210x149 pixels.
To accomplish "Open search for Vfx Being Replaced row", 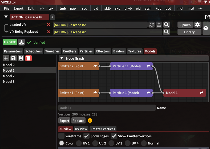I will [167, 32].
